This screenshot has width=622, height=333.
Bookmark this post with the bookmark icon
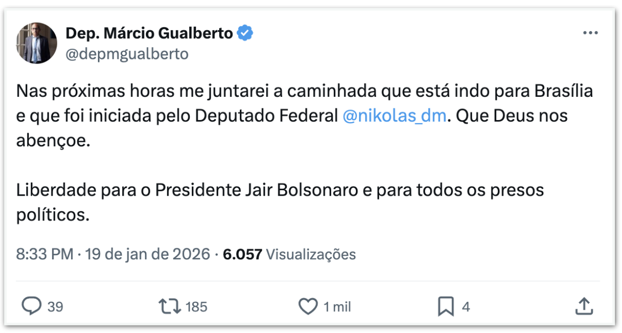(x=445, y=306)
